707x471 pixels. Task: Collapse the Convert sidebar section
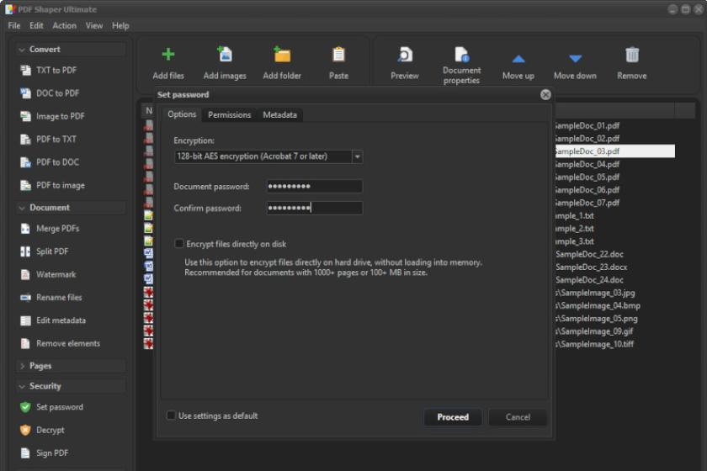click(22, 50)
